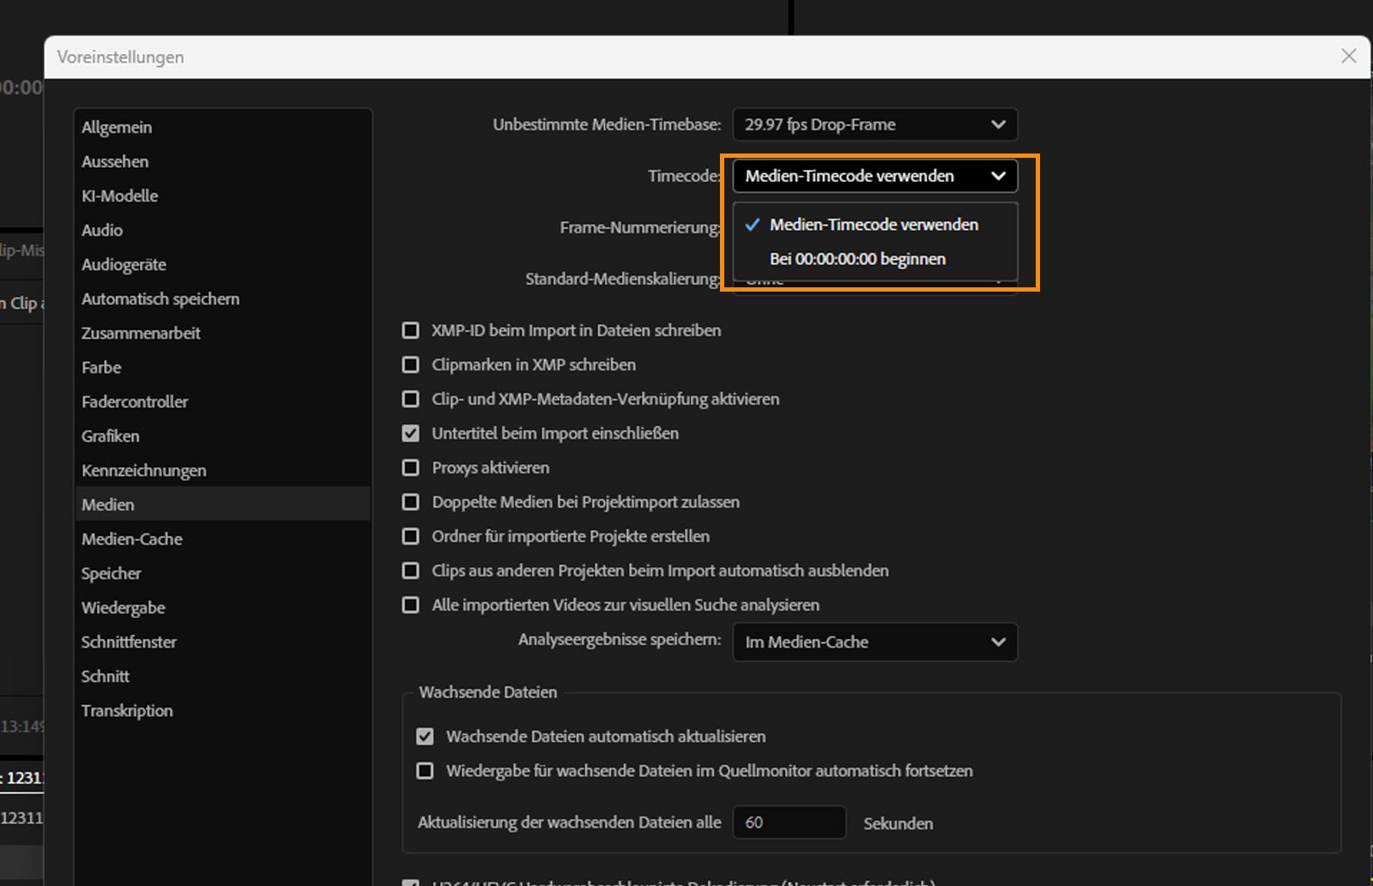Check Clipmarken in XMP schreiben

click(410, 365)
